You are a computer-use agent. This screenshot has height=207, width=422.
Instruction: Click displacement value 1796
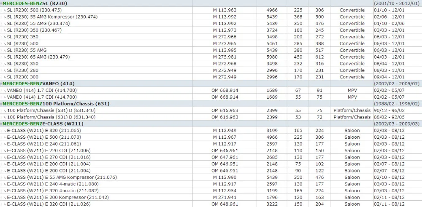272,198
